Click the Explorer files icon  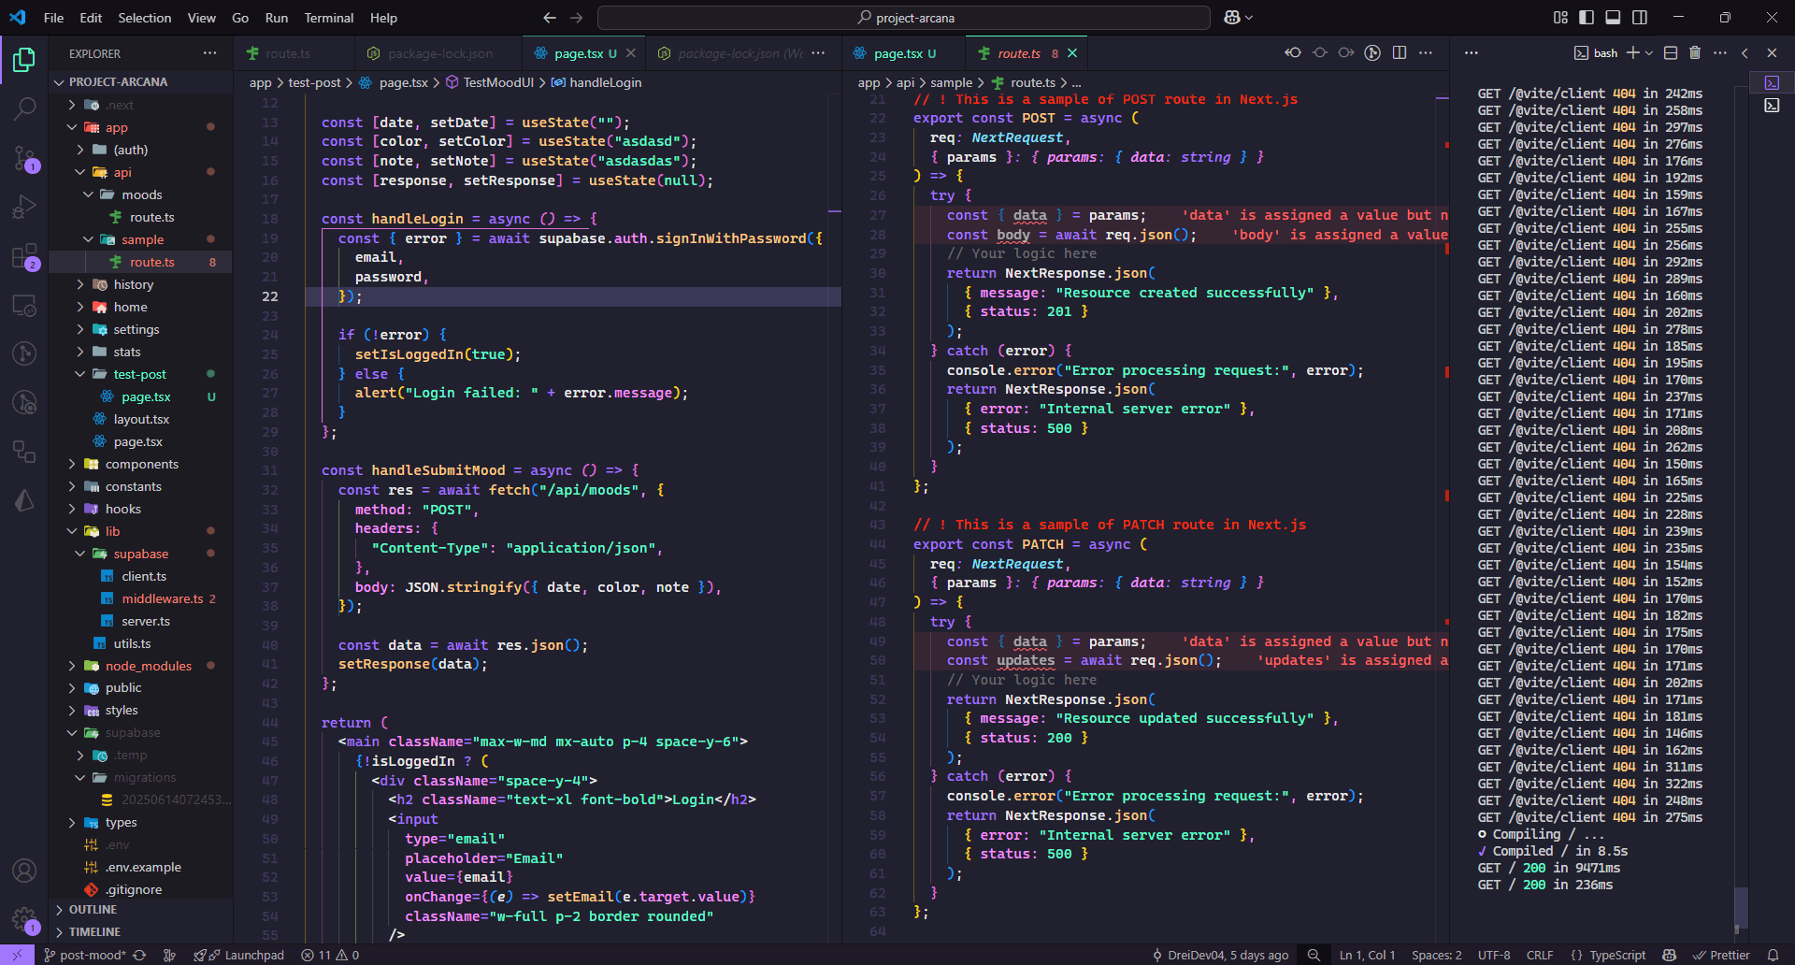24,60
